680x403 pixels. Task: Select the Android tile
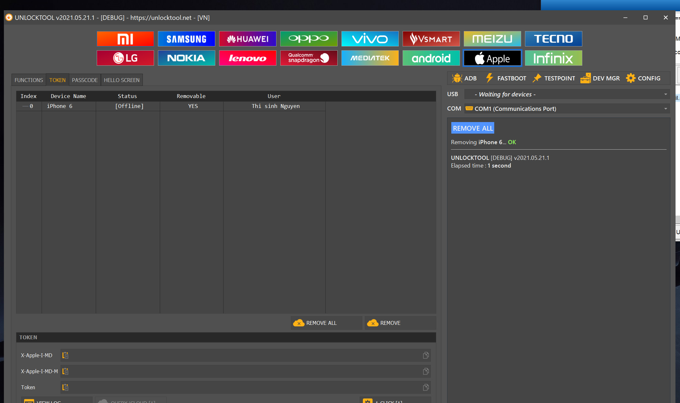pyautogui.click(x=431, y=58)
